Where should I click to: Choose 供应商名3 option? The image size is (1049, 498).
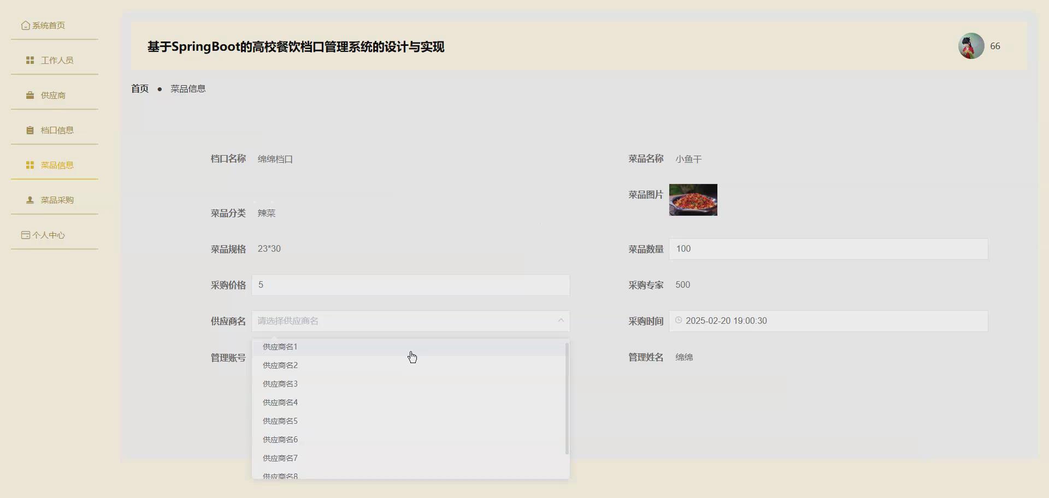point(409,384)
